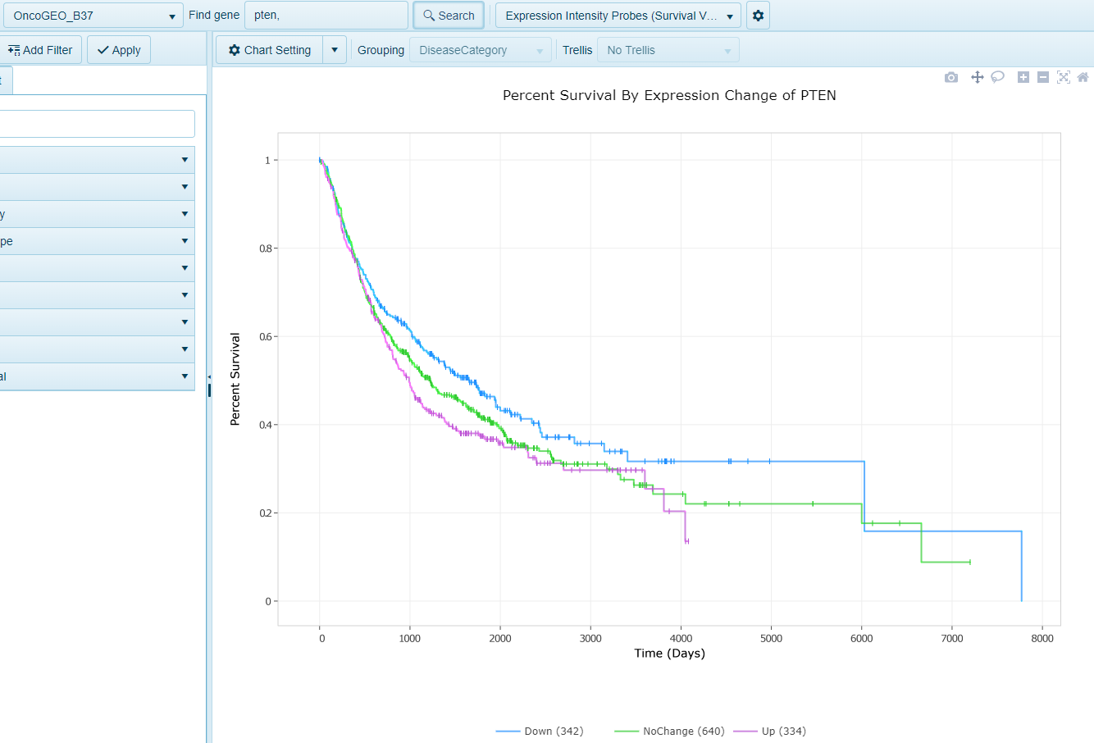Click the gene input containing pten
The height and width of the screenshot is (743, 1094).
[x=326, y=15]
